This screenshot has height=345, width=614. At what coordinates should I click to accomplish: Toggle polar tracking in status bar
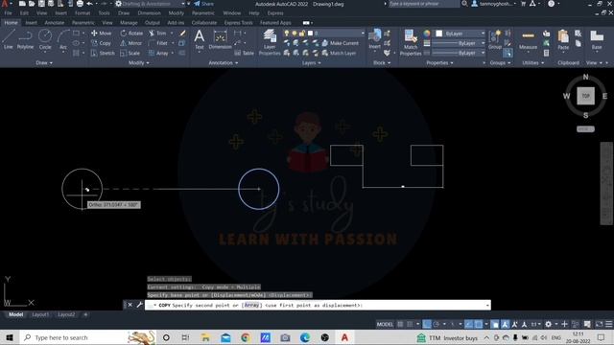[437, 324]
